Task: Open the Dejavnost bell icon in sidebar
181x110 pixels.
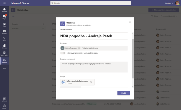Action: (x=4, y=10)
